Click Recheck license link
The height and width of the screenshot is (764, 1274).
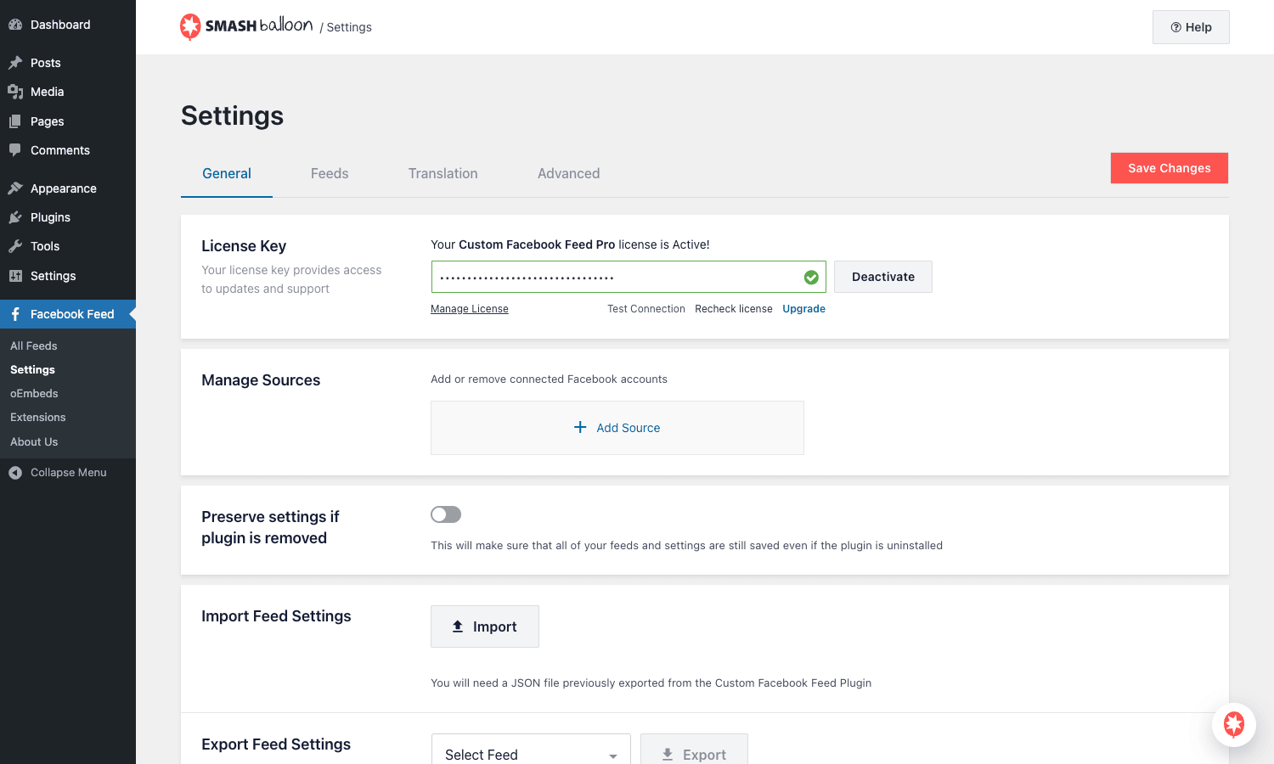point(734,309)
